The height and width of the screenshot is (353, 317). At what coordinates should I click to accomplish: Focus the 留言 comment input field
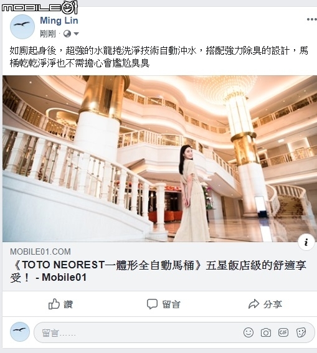pyautogui.click(x=174, y=332)
